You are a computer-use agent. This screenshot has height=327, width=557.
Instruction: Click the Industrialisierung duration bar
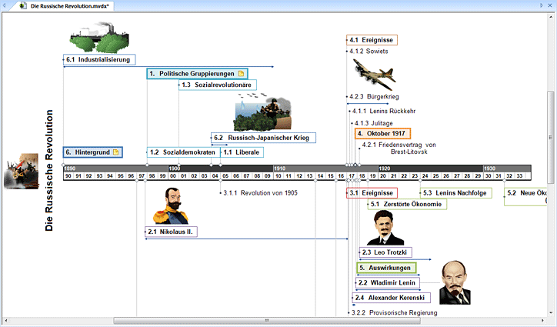pyautogui.click(x=168, y=66)
